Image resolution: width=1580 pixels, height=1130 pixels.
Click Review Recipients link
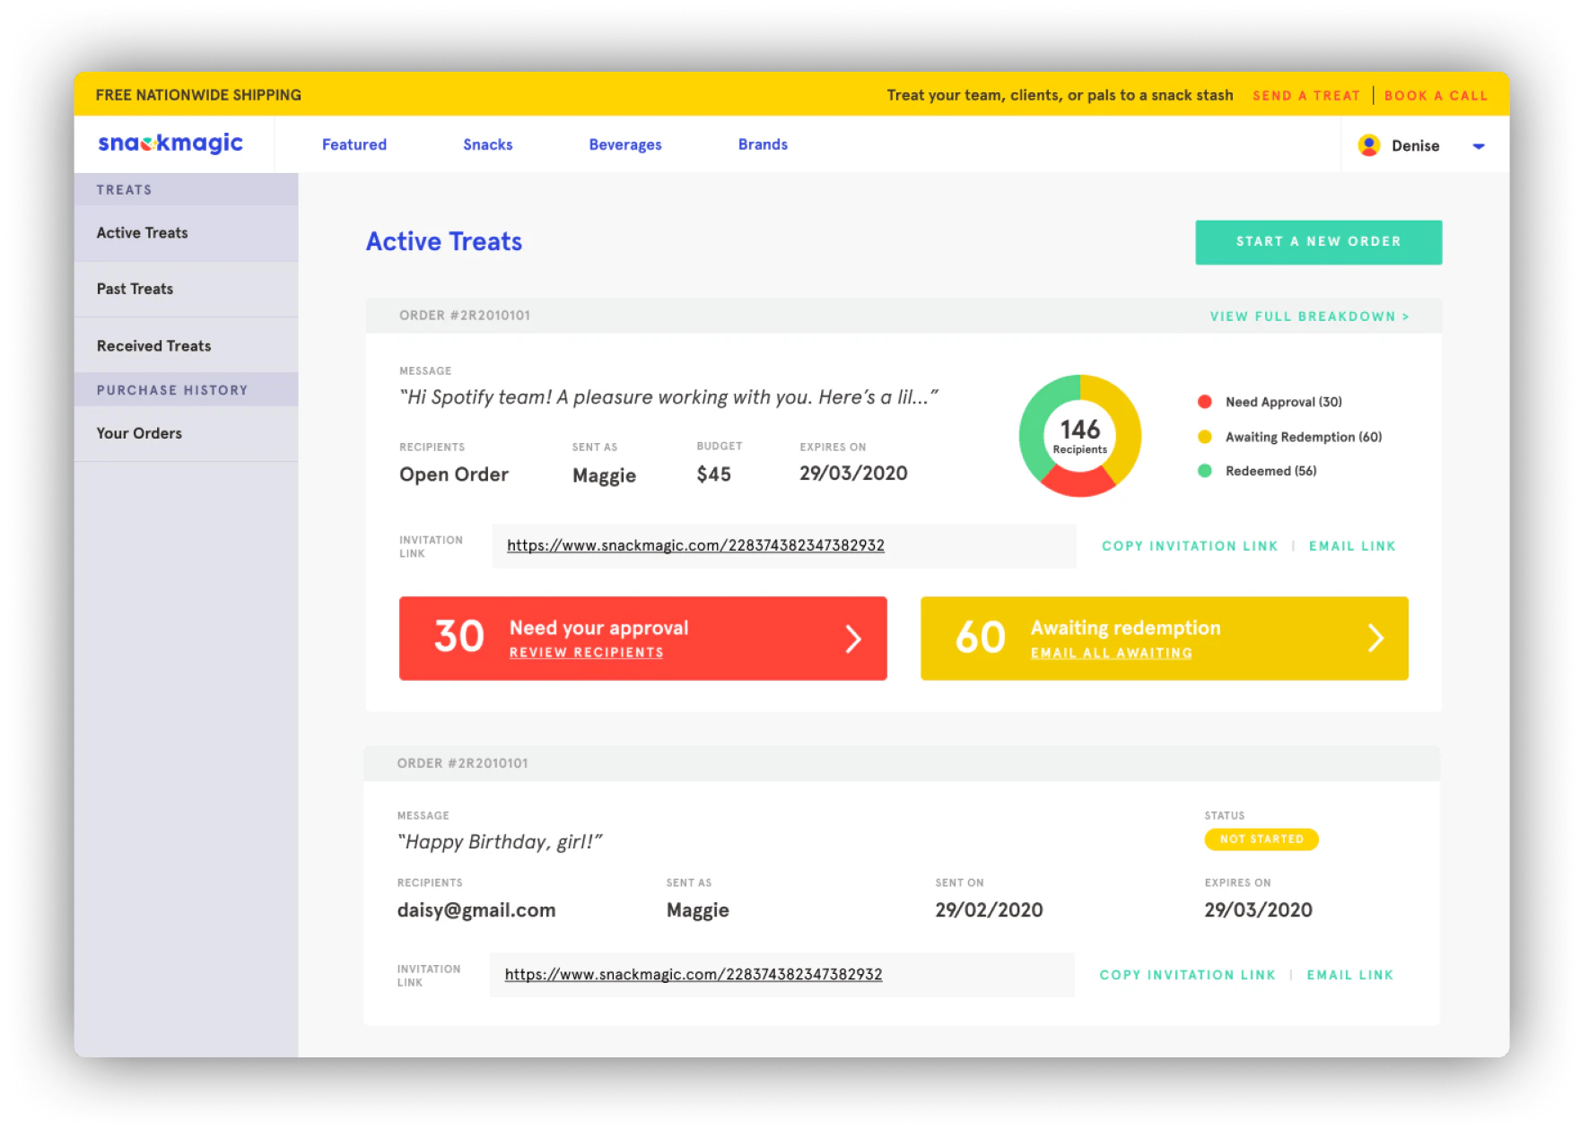[587, 653]
